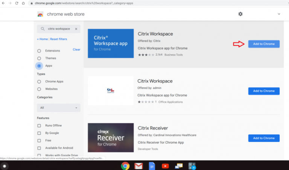Open Citrix Workspace title offered by Citrix
This screenshot has height=170, width=289.
[x=155, y=34]
